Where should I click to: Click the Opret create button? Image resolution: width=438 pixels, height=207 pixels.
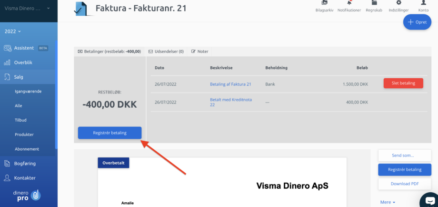417,22
